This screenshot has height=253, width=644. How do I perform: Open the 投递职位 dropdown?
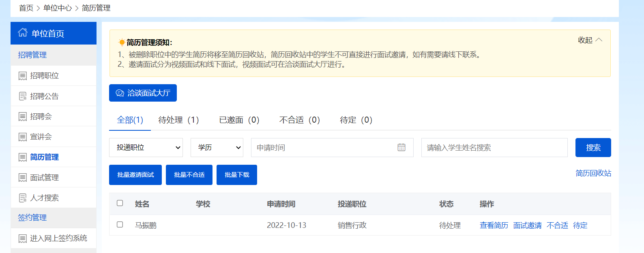(146, 147)
